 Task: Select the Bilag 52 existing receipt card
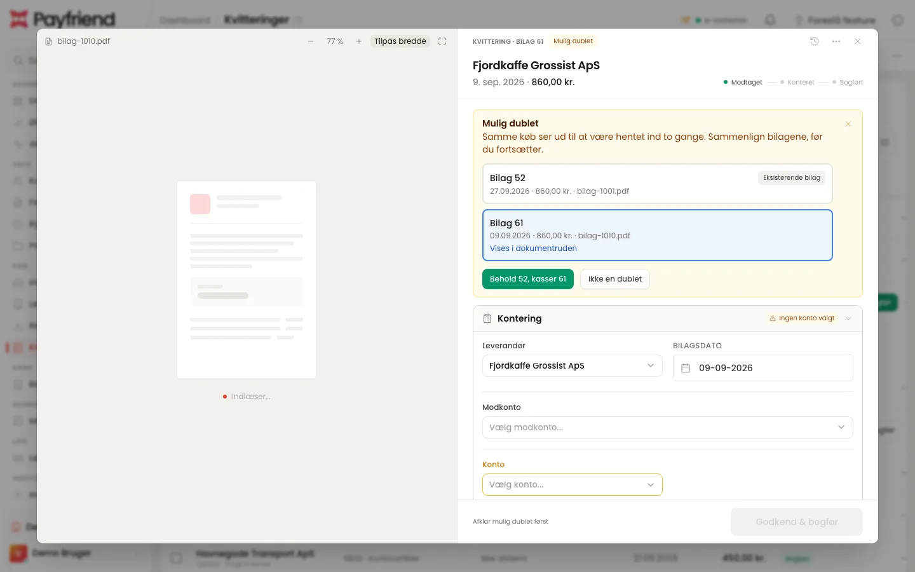(x=658, y=184)
